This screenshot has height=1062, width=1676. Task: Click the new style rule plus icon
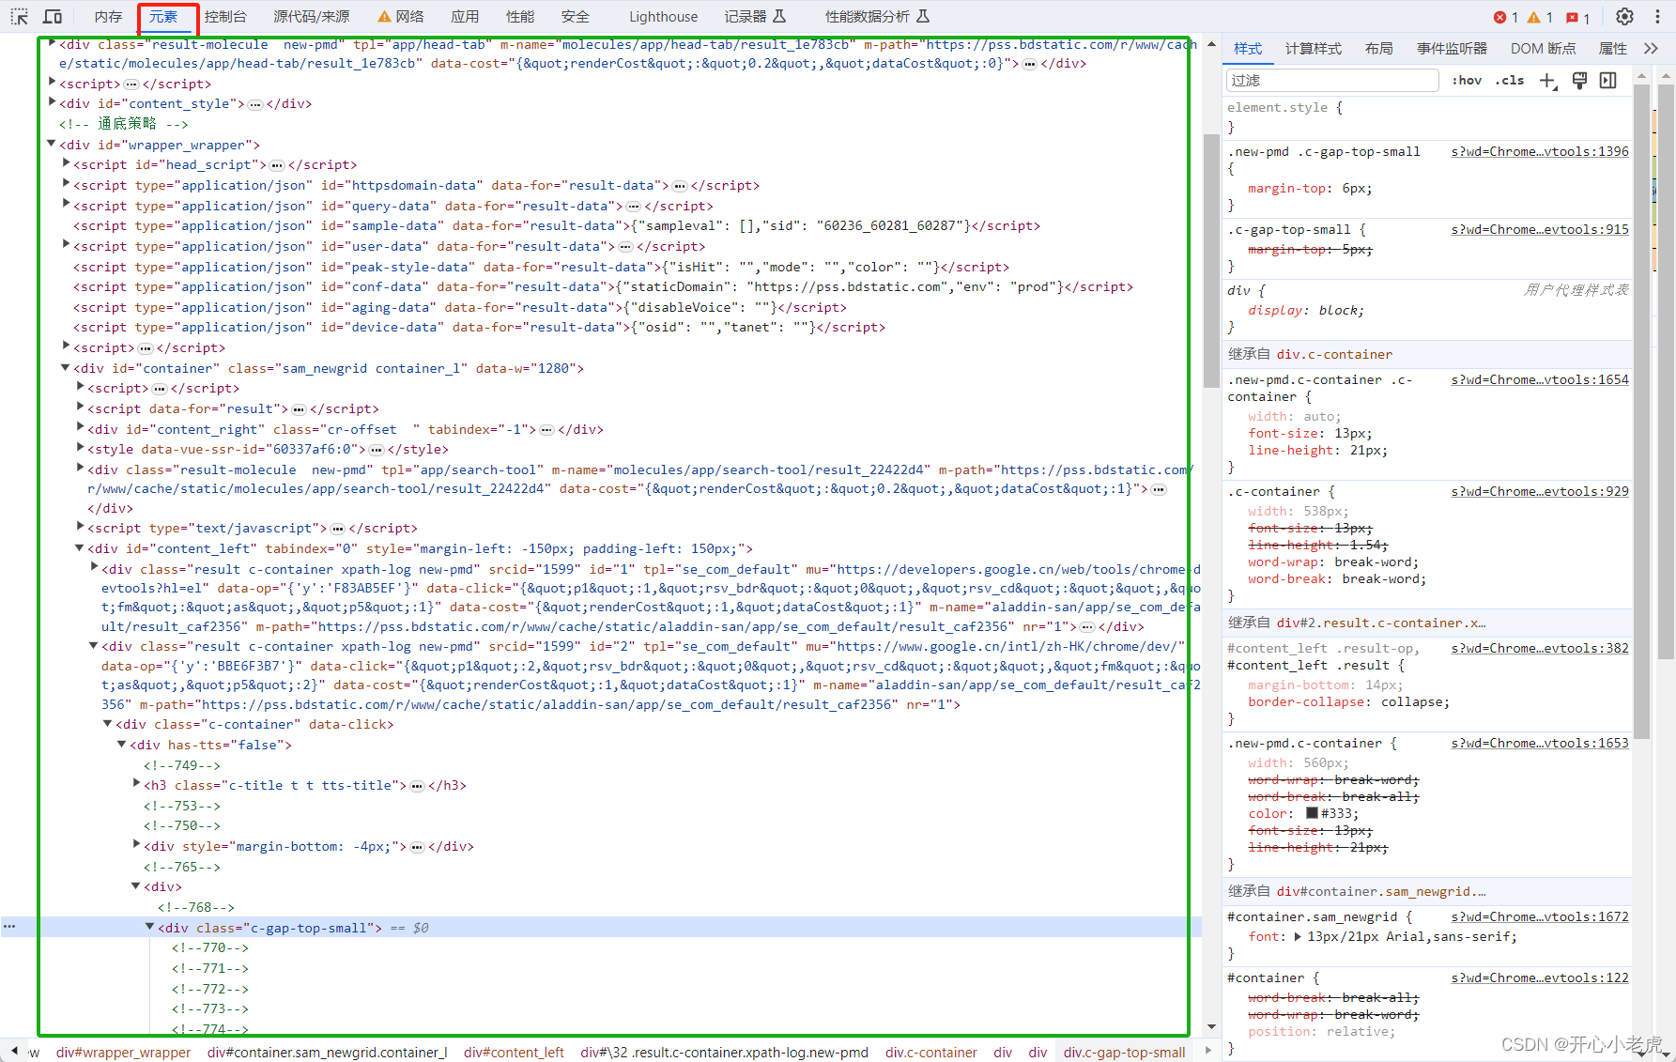pyautogui.click(x=1548, y=81)
